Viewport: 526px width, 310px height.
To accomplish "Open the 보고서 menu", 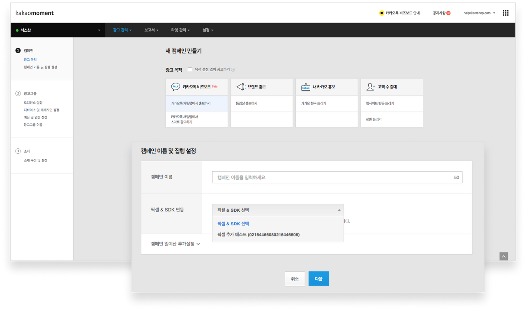I will [151, 30].
